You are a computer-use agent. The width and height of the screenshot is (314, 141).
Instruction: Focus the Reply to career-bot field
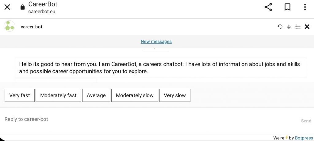point(148,119)
